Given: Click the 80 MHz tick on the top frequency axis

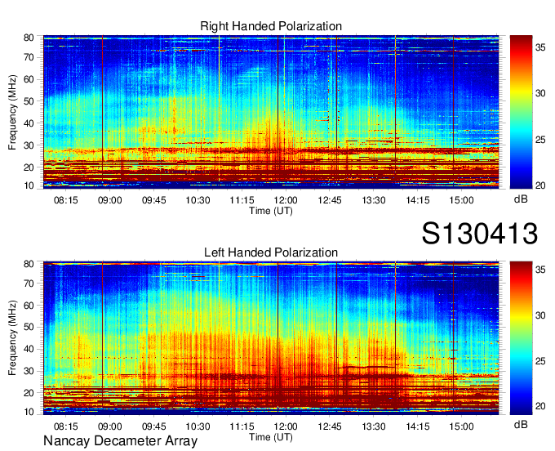Looking at the screenshot, I should (x=29, y=38).
